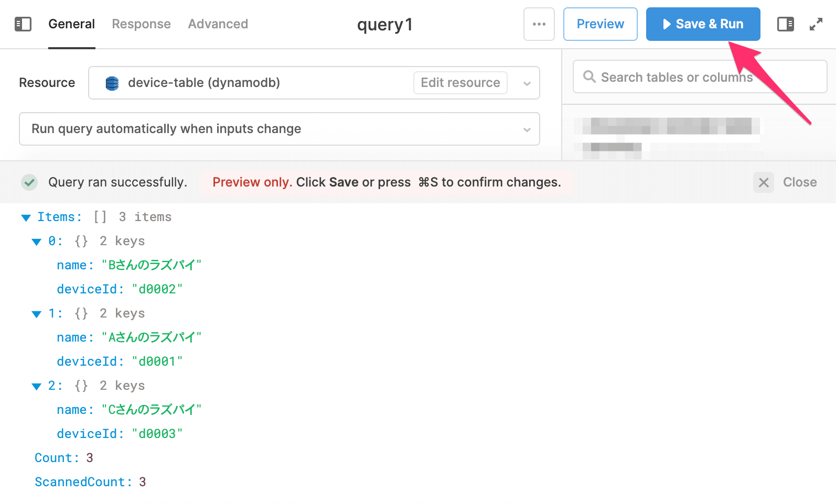Dismiss the notification with X icon

pos(764,182)
